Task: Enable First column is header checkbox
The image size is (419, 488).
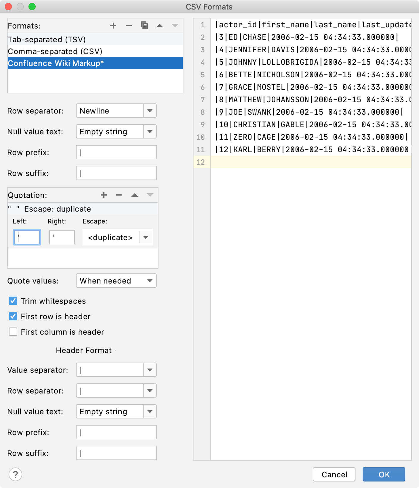Action: click(x=13, y=332)
